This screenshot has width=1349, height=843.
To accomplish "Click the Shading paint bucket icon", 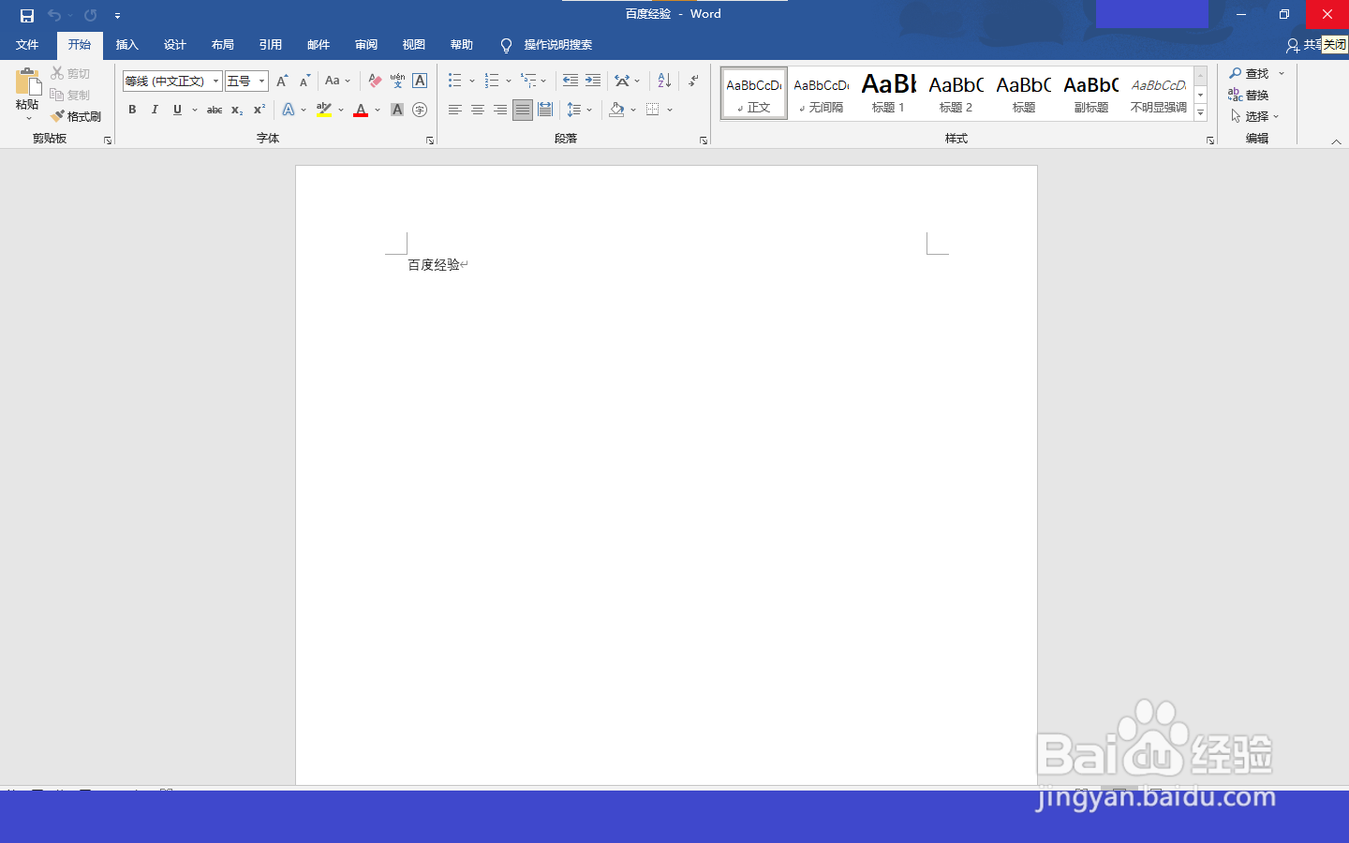I will 616,110.
